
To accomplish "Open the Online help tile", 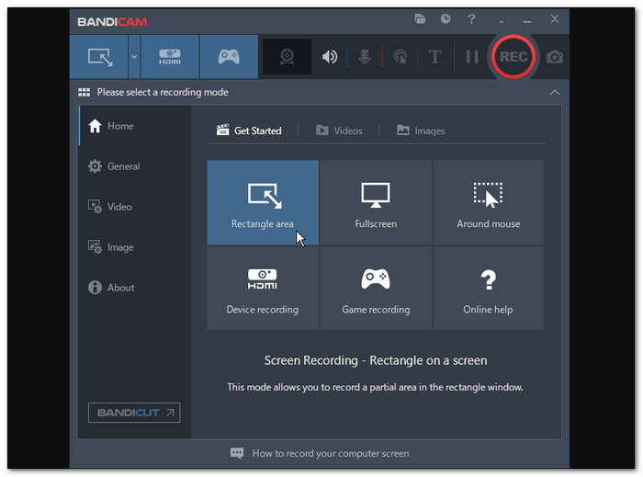I will tap(489, 288).
